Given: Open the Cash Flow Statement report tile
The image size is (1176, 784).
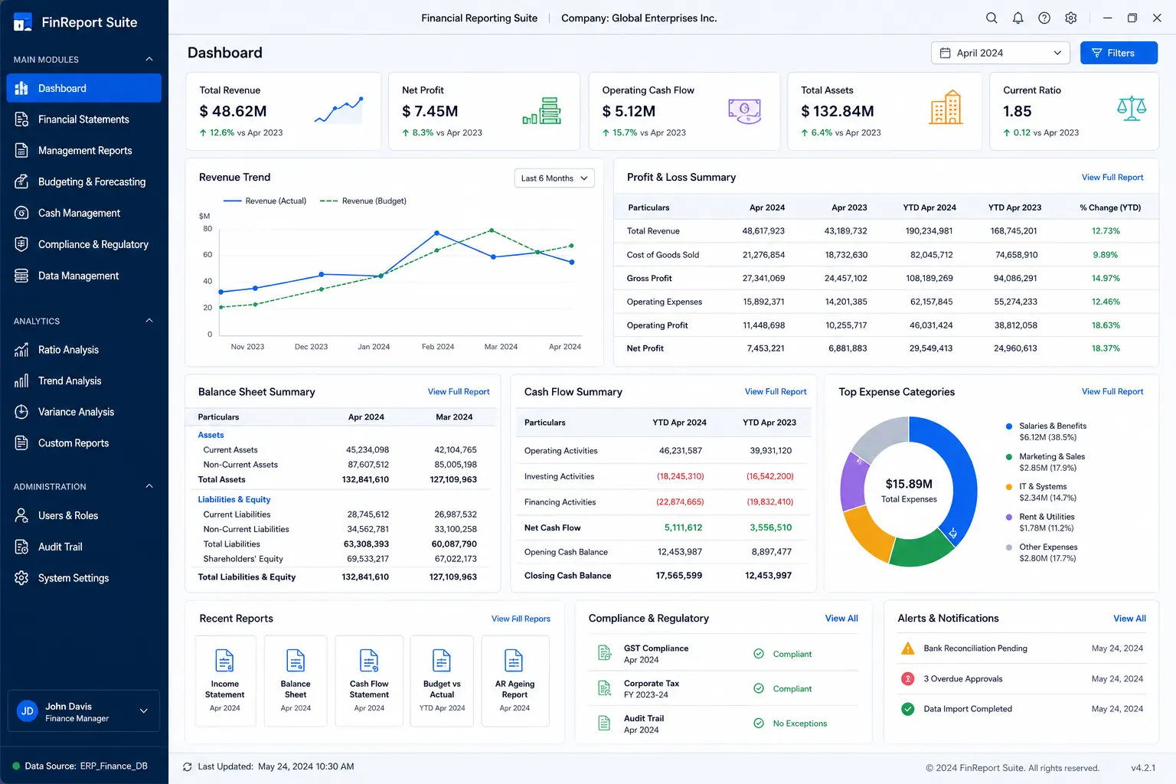Looking at the screenshot, I should 369,681.
